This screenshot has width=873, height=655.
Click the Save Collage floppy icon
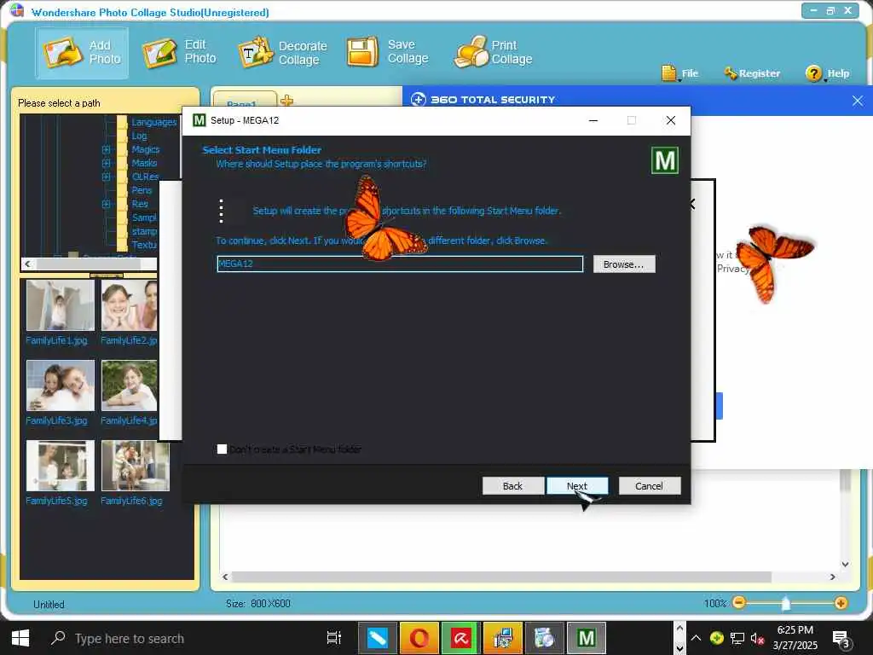pos(362,52)
